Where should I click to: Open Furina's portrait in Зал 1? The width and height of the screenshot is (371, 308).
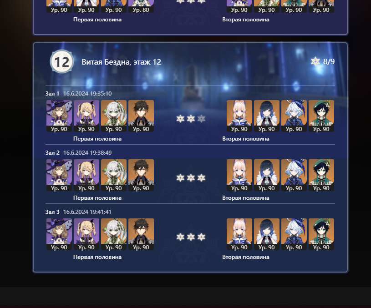(x=294, y=116)
